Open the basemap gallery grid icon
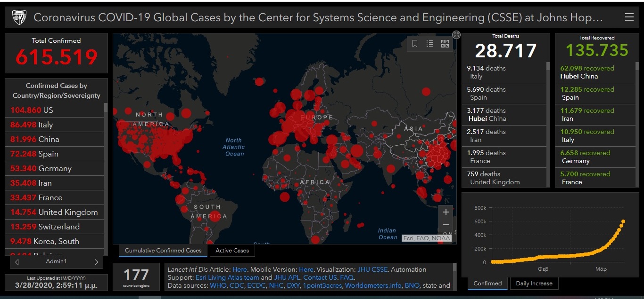The height and width of the screenshot is (299, 644). pos(445,44)
